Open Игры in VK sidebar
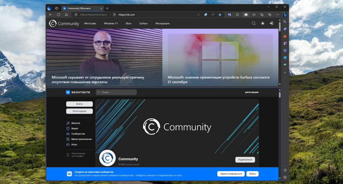343x184 pixels. [72, 144]
